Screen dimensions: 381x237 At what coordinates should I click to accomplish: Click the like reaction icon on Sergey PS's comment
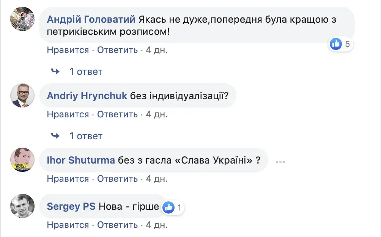[168, 207]
